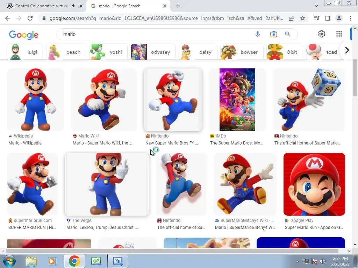Screen dimensions: 358x268
Task: Open Chrome three-dot menu
Action: [x=350, y=18]
